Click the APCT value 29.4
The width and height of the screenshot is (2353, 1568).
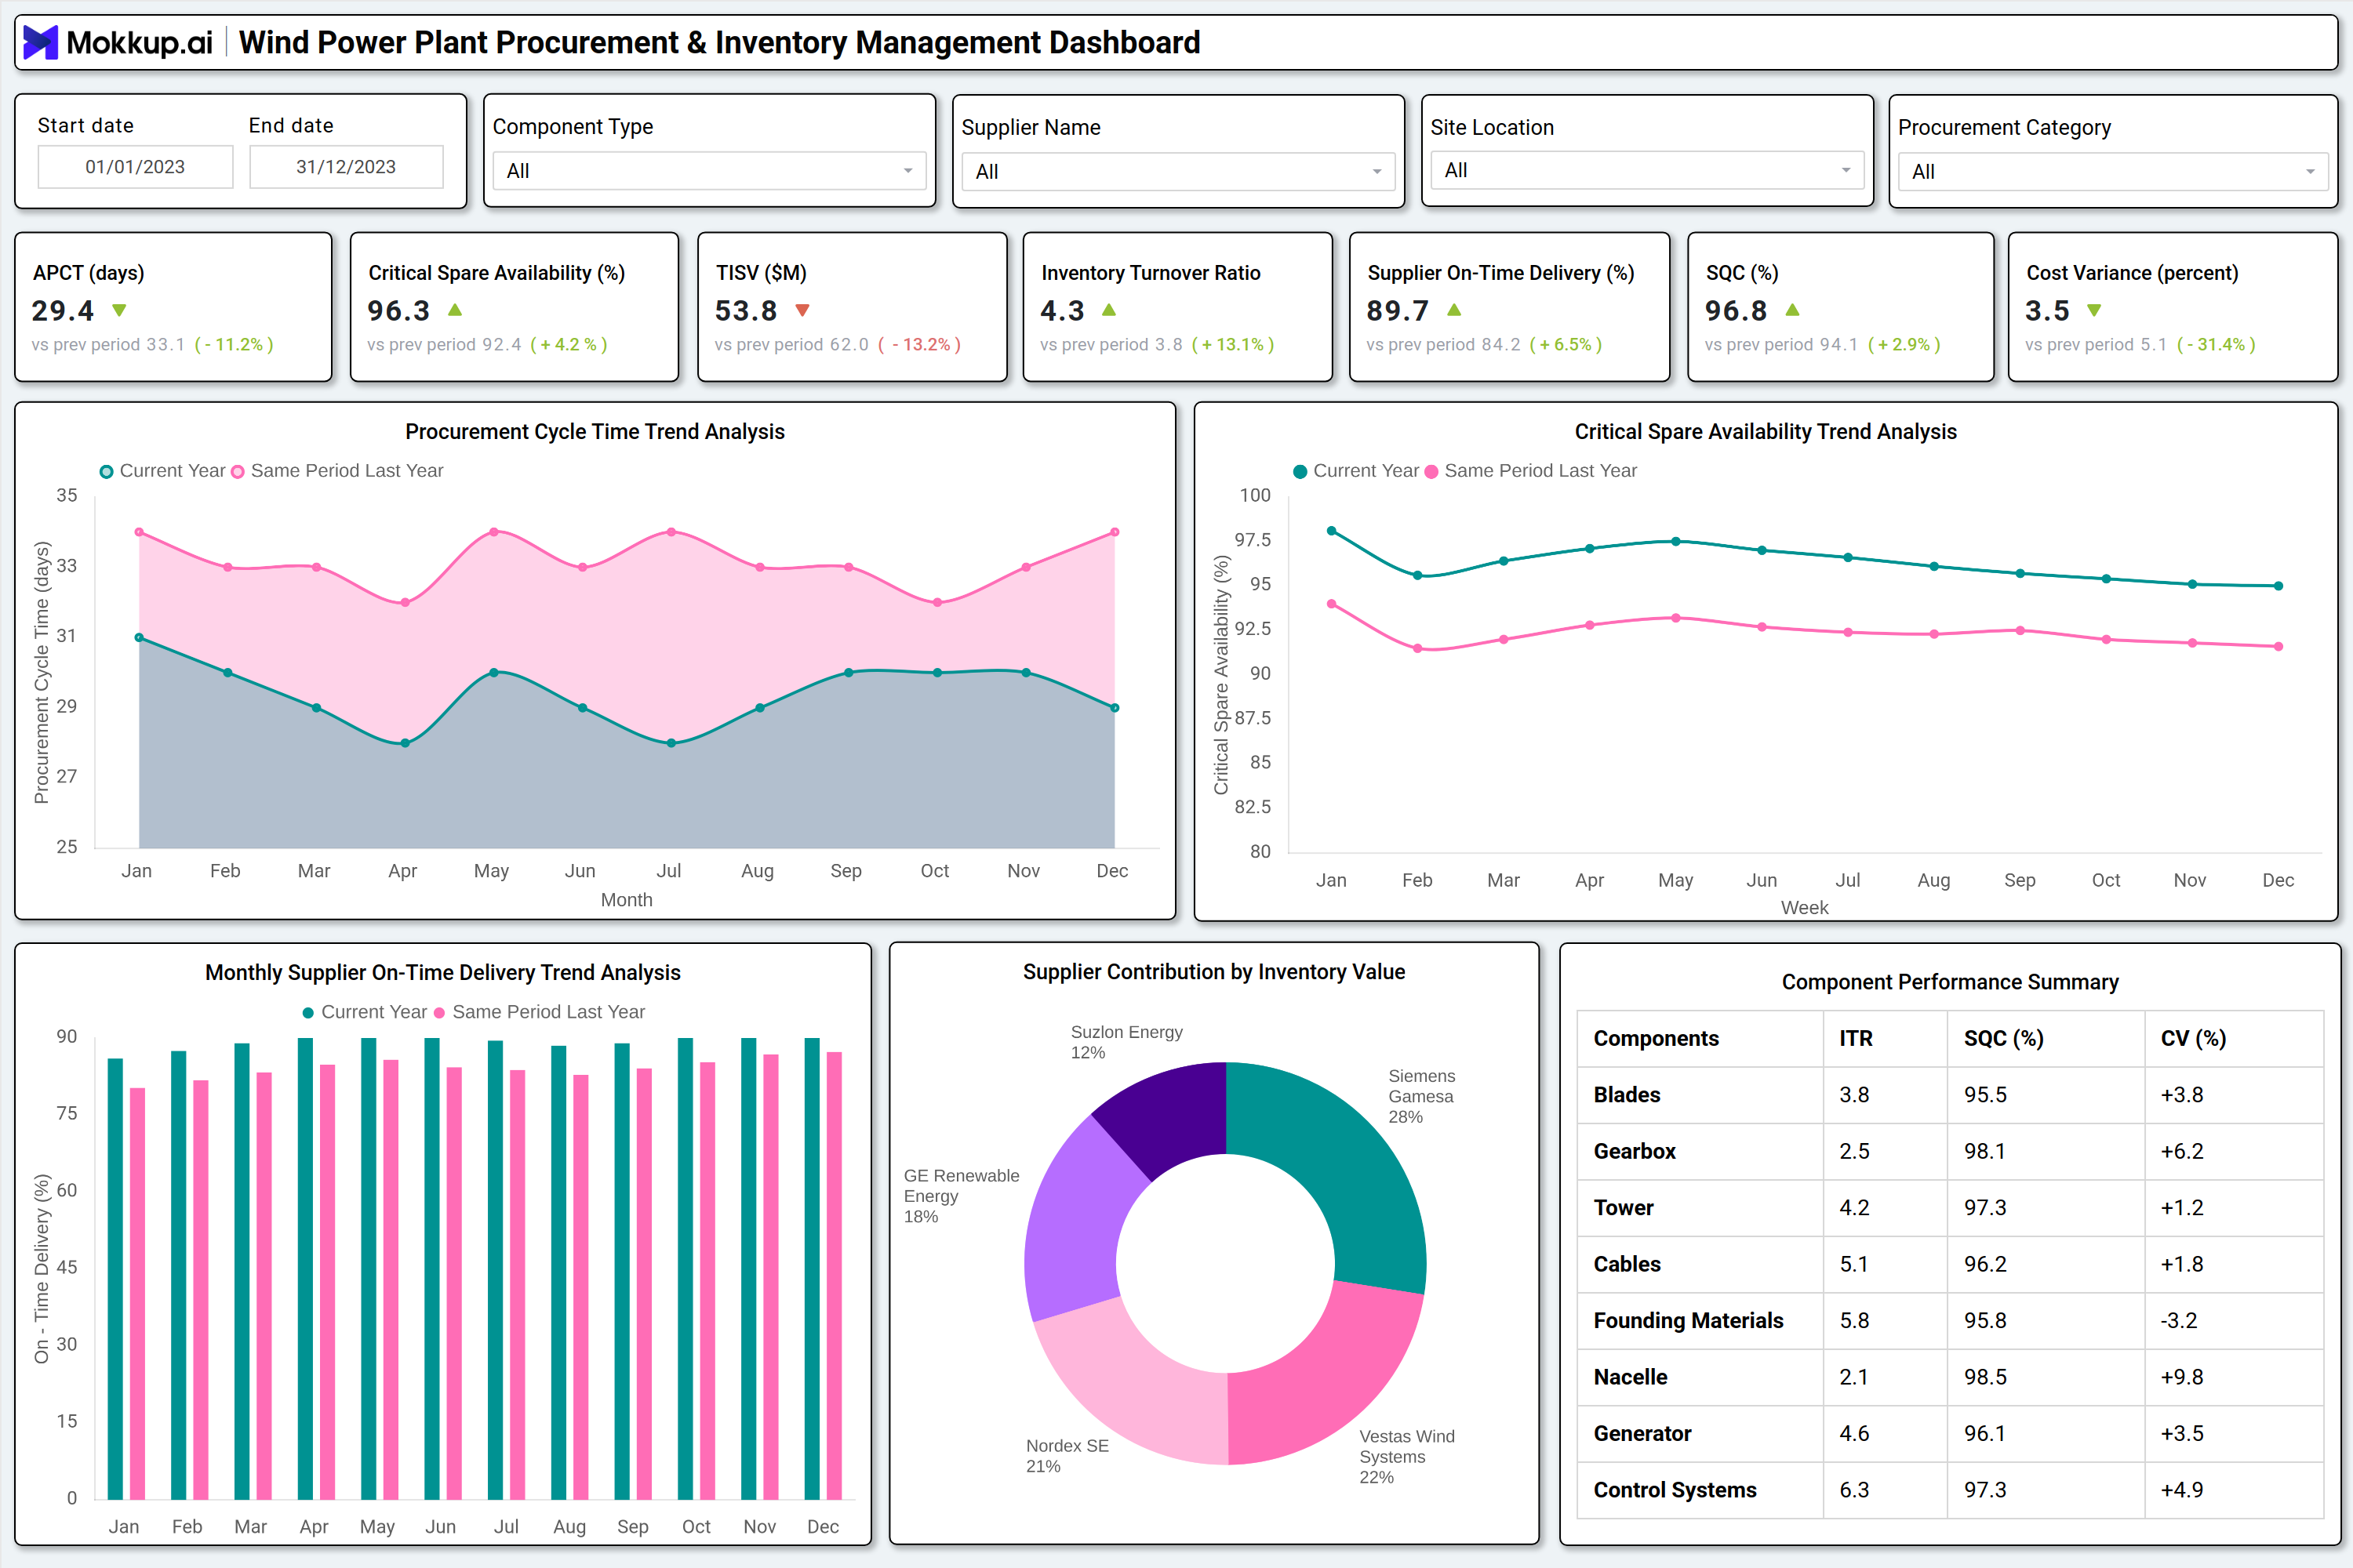pyautogui.click(x=63, y=311)
